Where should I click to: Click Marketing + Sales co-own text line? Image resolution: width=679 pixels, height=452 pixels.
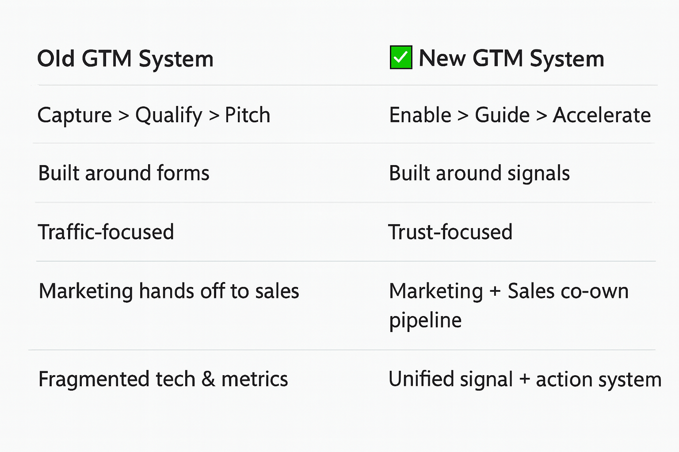[x=508, y=291]
